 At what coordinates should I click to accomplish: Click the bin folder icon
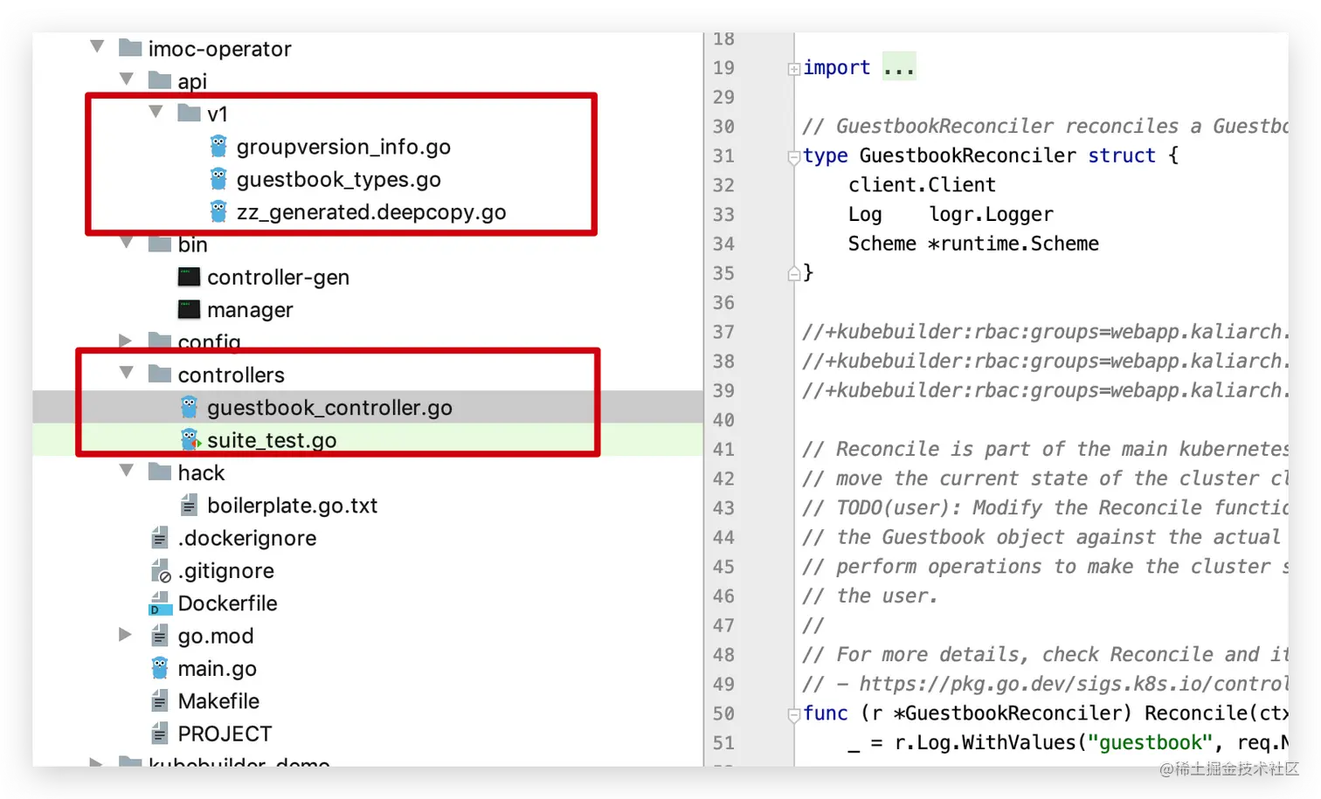160,244
